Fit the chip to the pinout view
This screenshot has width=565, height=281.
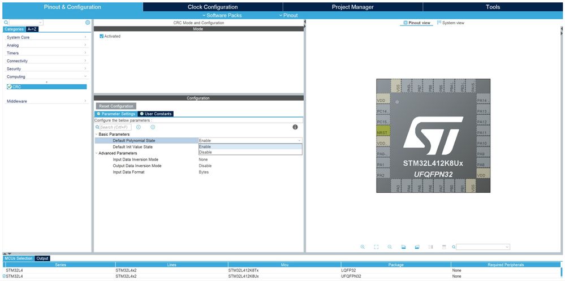coord(376,247)
